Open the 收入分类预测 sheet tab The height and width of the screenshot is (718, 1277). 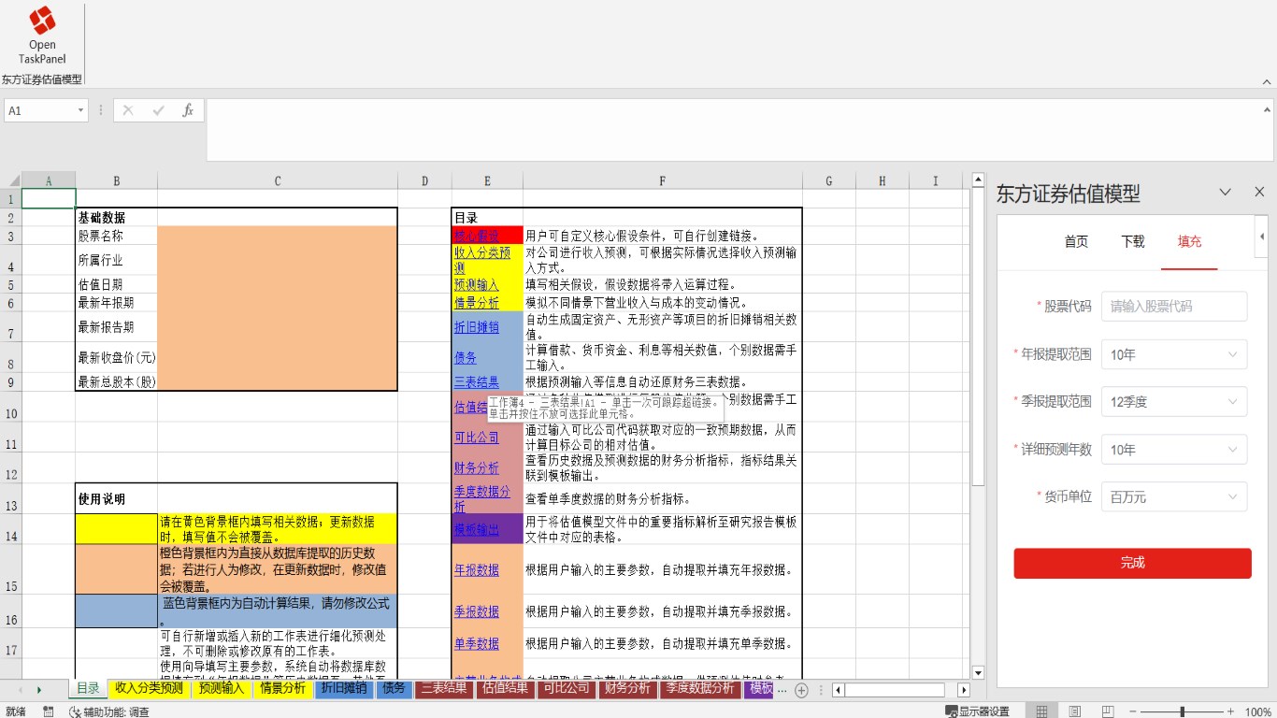point(149,689)
